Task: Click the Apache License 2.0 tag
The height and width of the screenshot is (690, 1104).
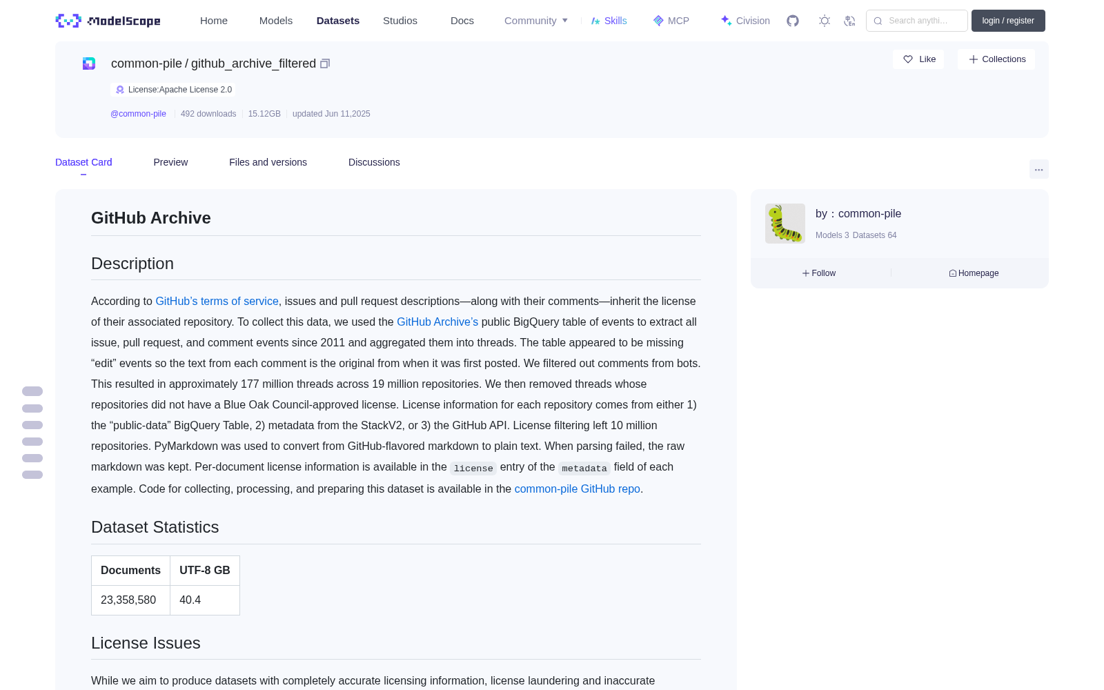Action: (173, 90)
